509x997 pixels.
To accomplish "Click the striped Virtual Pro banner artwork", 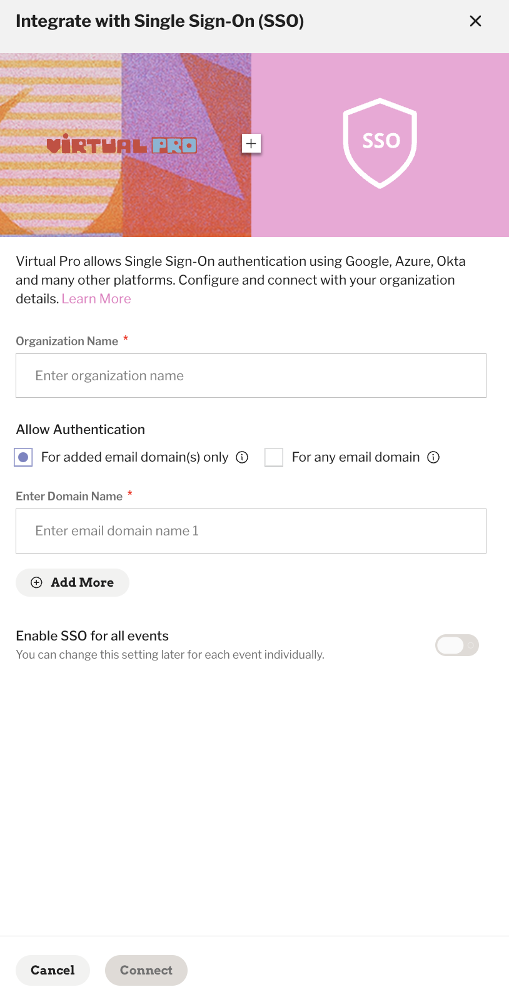I will [126, 145].
